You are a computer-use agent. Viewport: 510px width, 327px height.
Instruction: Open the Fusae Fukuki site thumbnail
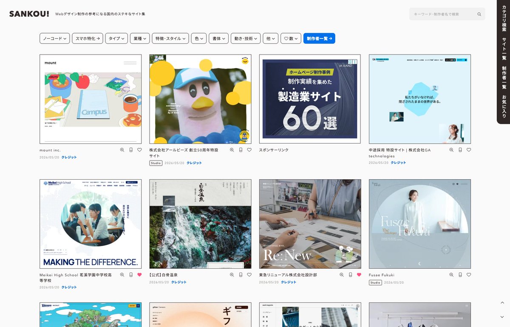click(420, 224)
